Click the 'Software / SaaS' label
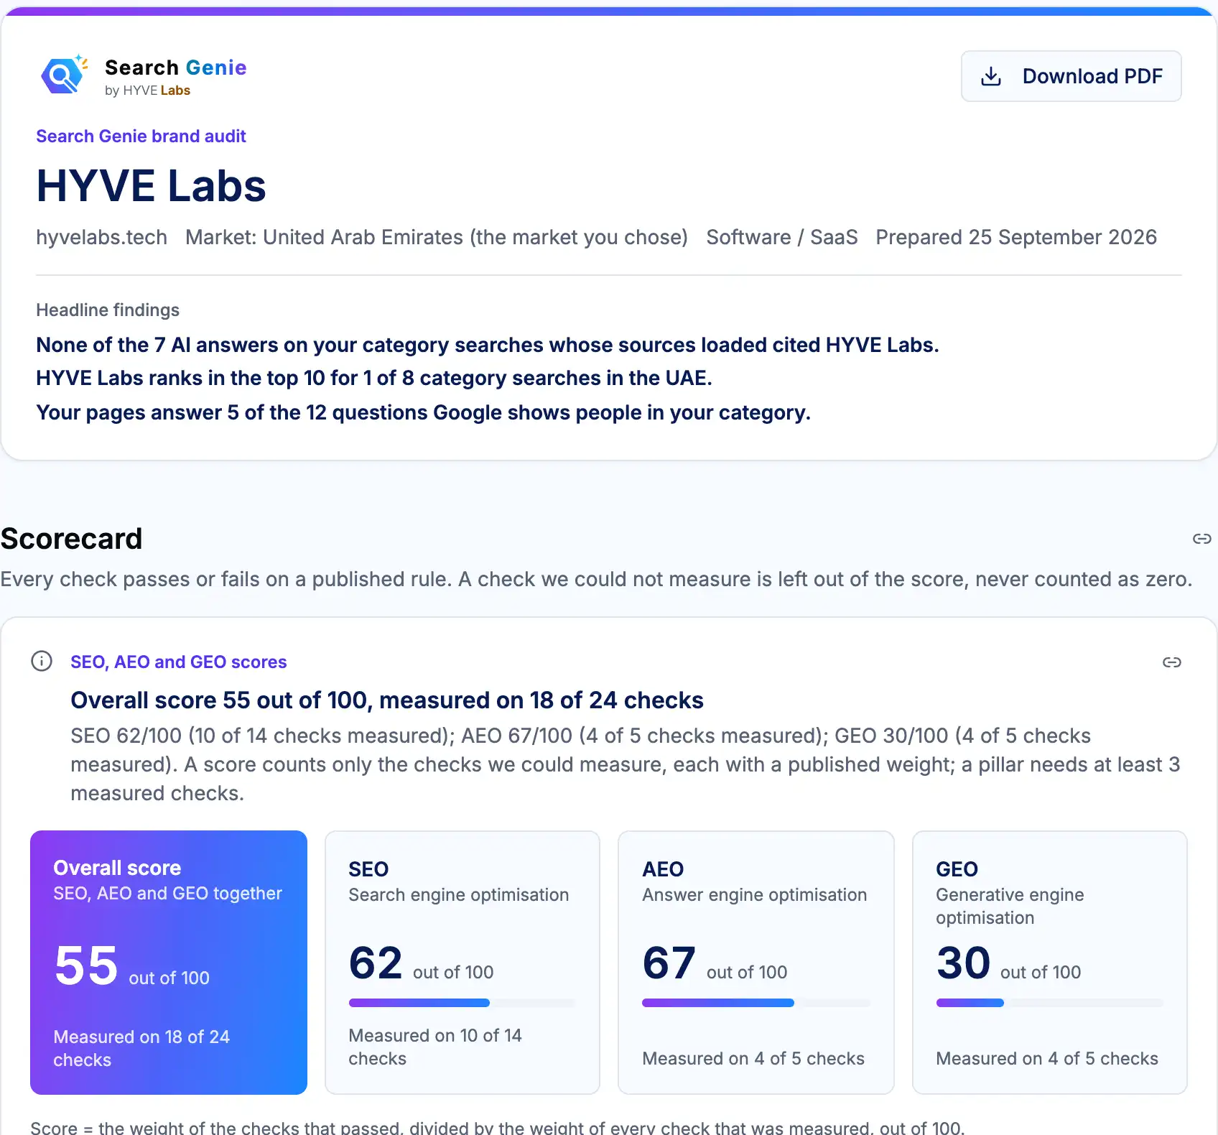 click(782, 238)
